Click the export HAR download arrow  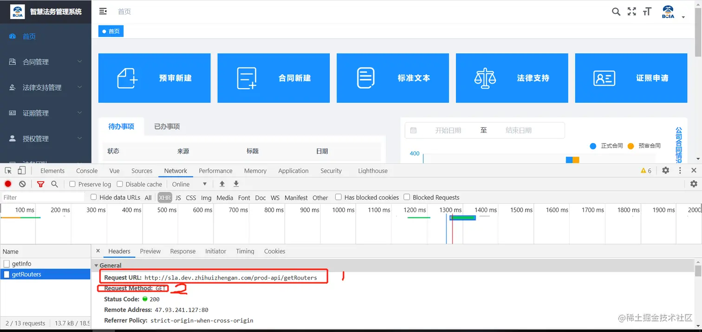coord(236,184)
